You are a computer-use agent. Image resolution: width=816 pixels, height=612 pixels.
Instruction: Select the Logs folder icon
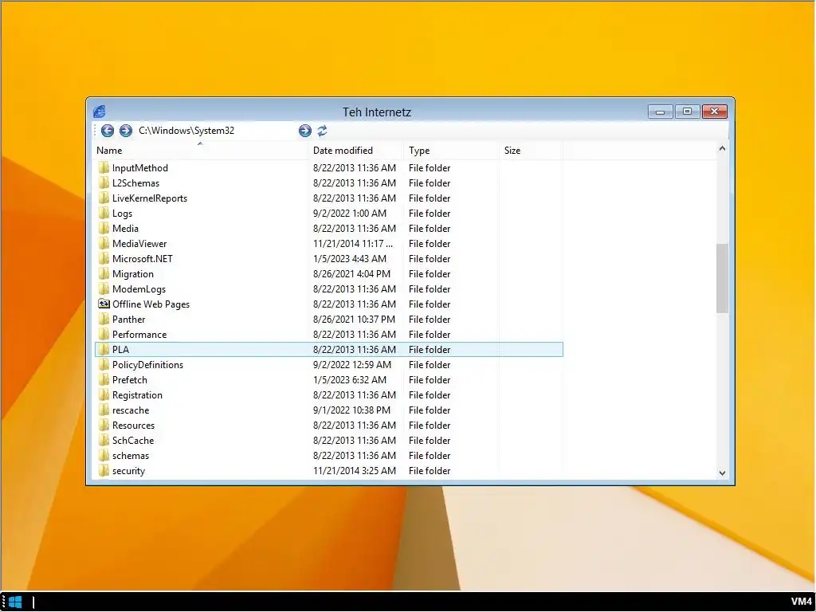click(x=104, y=213)
